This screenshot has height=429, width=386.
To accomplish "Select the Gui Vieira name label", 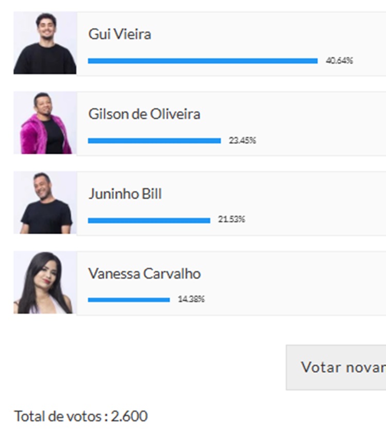I will (119, 35).
